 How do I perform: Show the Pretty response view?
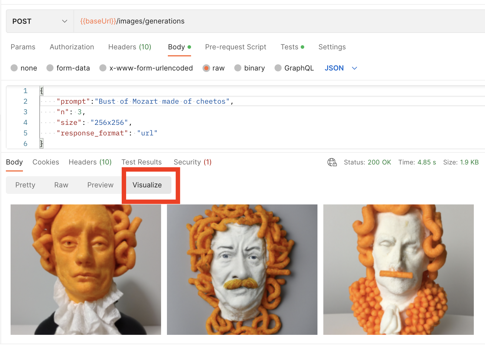tap(25, 185)
